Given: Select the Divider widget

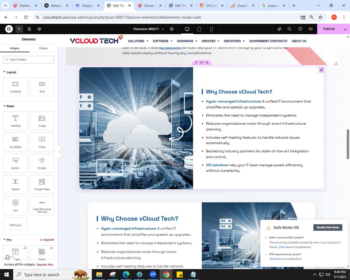Looking at the screenshot, I should [42, 163].
